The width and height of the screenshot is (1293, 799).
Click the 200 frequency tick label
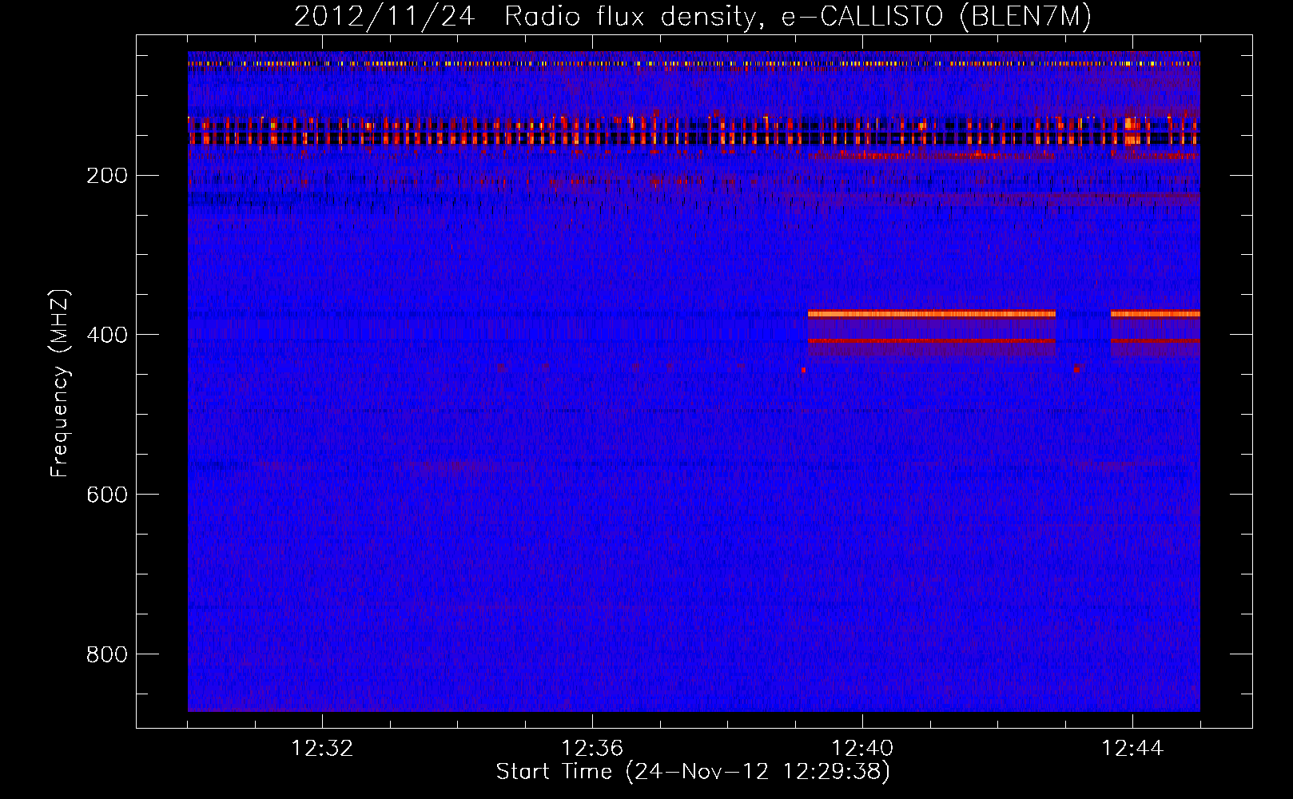[107, 175]
